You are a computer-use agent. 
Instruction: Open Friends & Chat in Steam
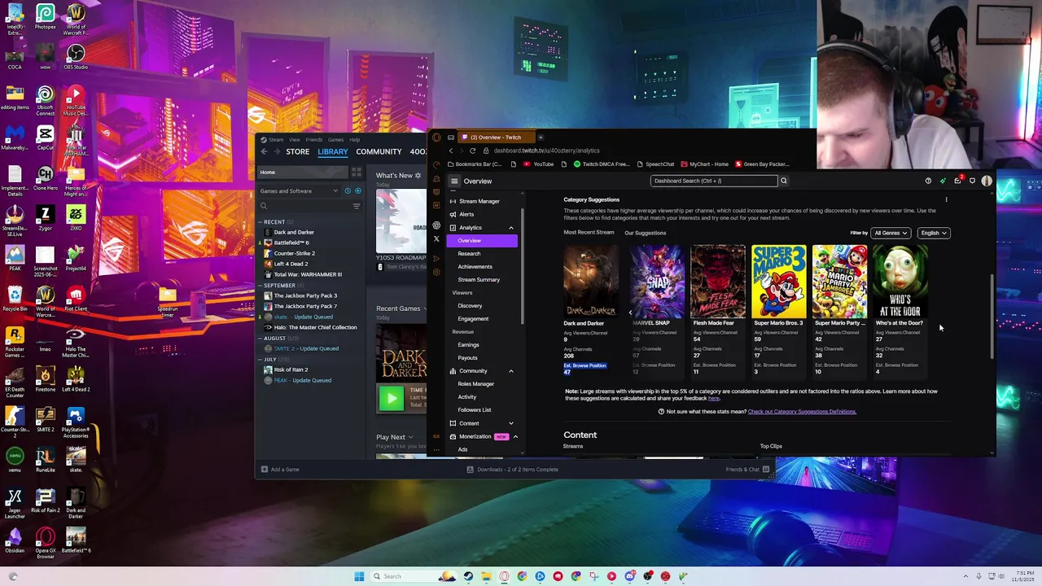point(747,470)
